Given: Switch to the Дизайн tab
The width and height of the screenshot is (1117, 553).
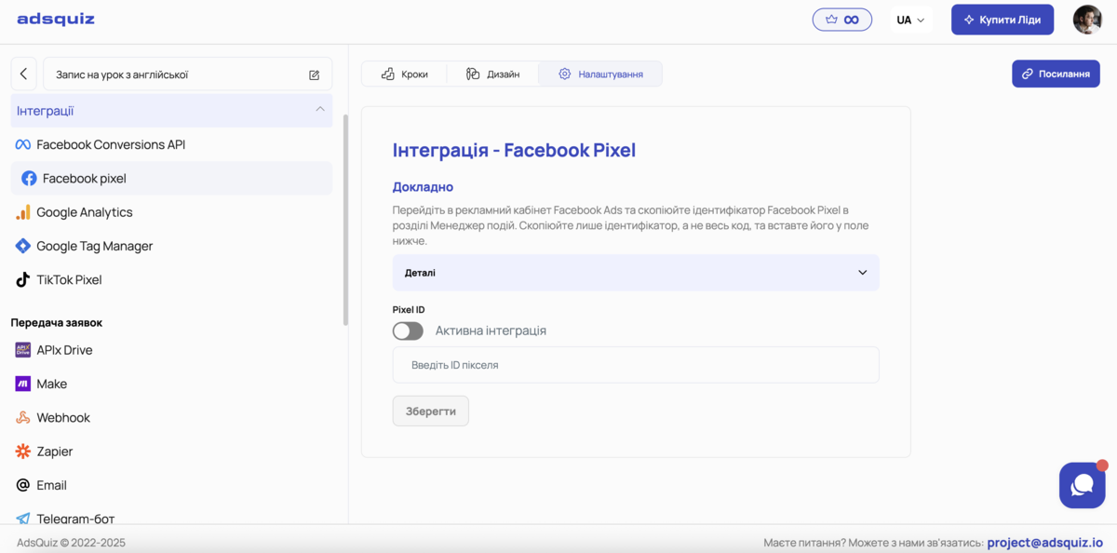Looking at the screenshot, I should point(492,74).
